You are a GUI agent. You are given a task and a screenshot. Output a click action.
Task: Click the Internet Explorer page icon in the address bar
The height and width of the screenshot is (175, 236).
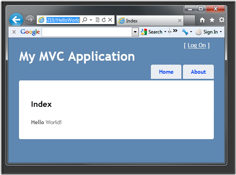click(x=41, y=20)
